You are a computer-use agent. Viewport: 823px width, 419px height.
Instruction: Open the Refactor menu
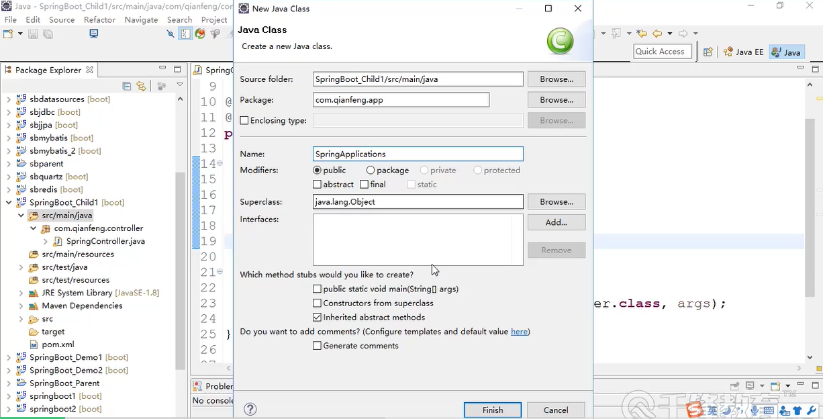click(x=99, y=19)
